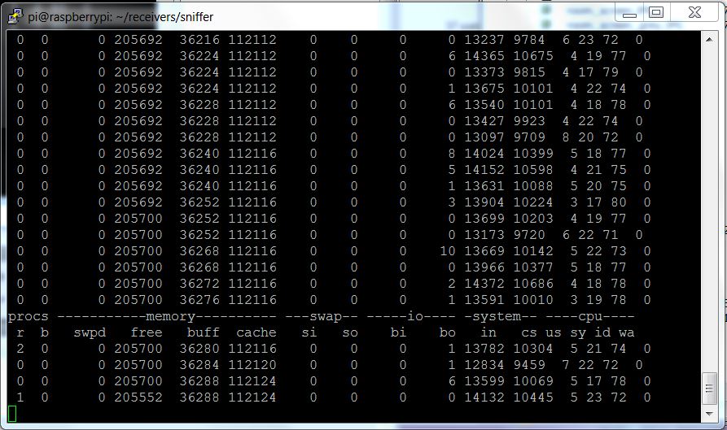The width and height of the screenshot is (727, 430).
Task: Click the 'cache' column heading
Action: coord(256,332)
